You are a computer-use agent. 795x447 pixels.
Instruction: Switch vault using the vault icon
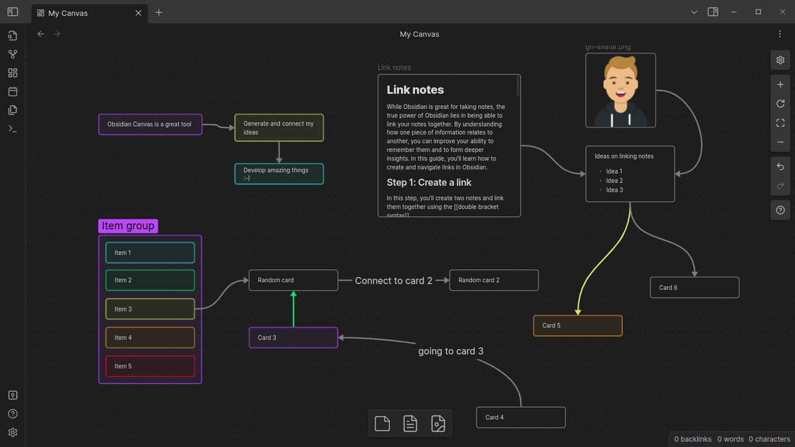tap(12, 395)
